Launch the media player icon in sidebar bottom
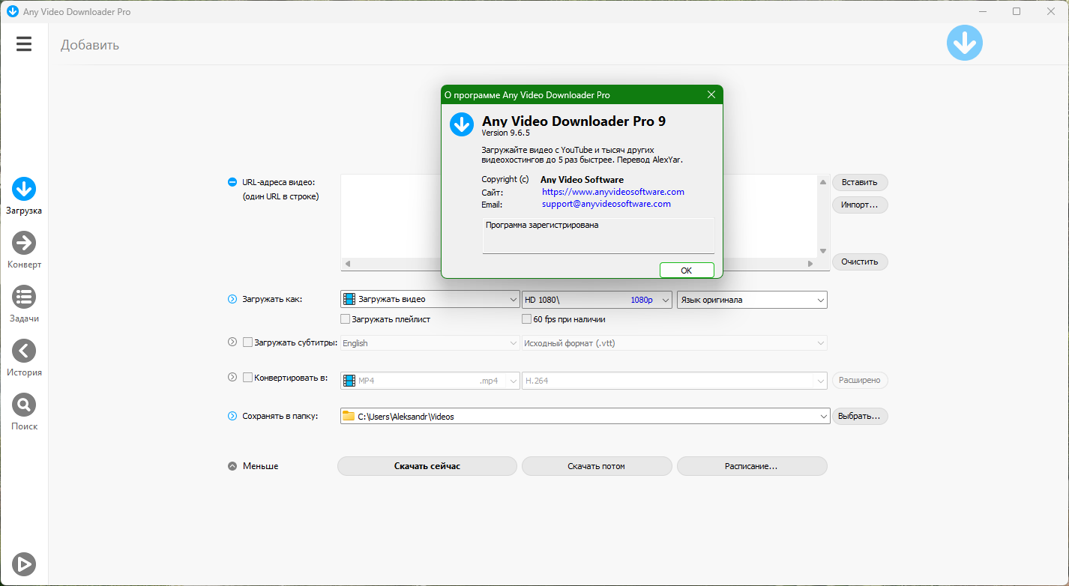The width and height of the screenshot is (1069, 586). pos(24,564)
